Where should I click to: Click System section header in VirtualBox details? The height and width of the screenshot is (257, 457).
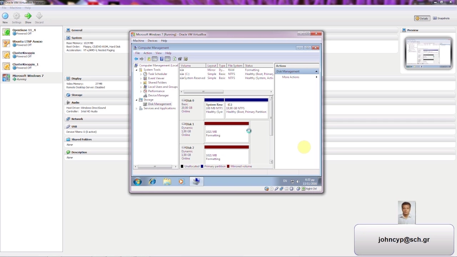(x=76, y=38)
